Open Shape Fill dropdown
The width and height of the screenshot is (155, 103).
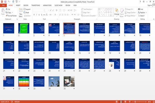(x=129, y=9)
